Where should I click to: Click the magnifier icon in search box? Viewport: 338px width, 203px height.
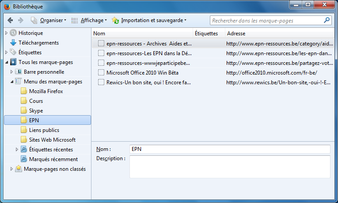[327, 20]
